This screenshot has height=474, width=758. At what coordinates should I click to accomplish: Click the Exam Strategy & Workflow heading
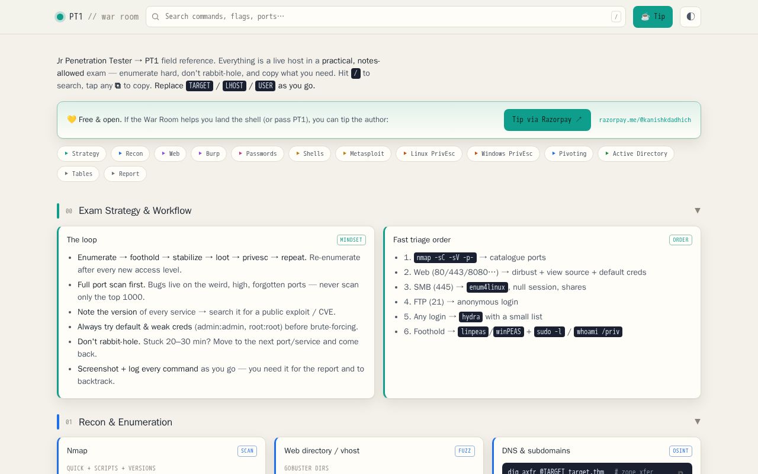click(x=135, y=210)
